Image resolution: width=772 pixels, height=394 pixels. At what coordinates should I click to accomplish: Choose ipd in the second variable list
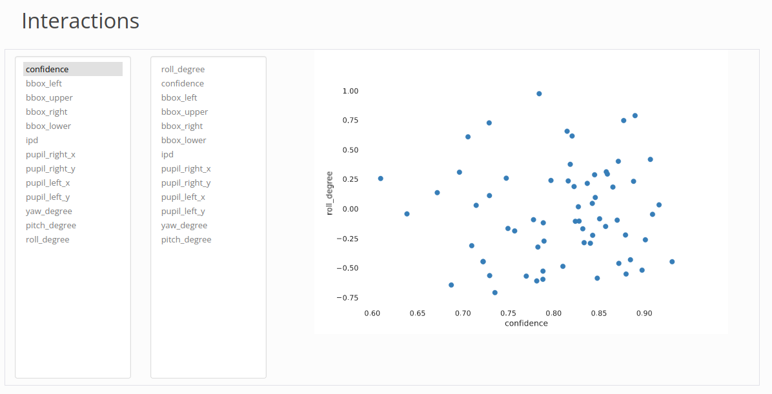click(x=168, y=154)
